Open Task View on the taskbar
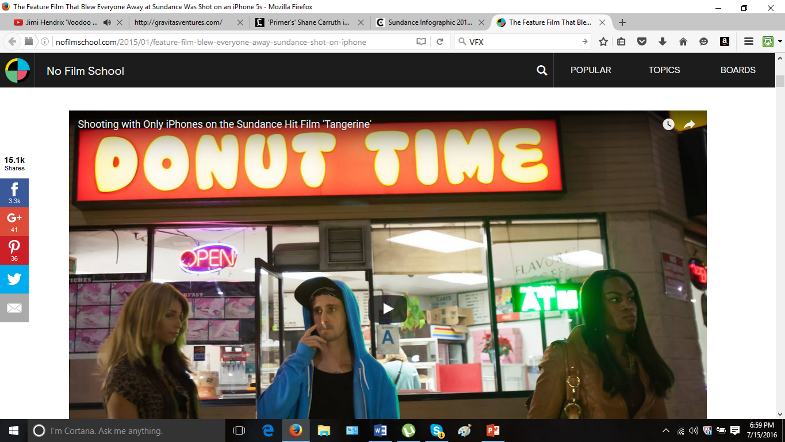This screenshot has height=442, width=785. pos(239,430)
